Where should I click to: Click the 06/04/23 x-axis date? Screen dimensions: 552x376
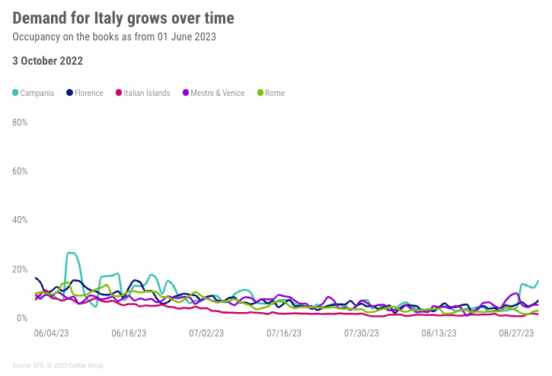click(x=52, y=333)
